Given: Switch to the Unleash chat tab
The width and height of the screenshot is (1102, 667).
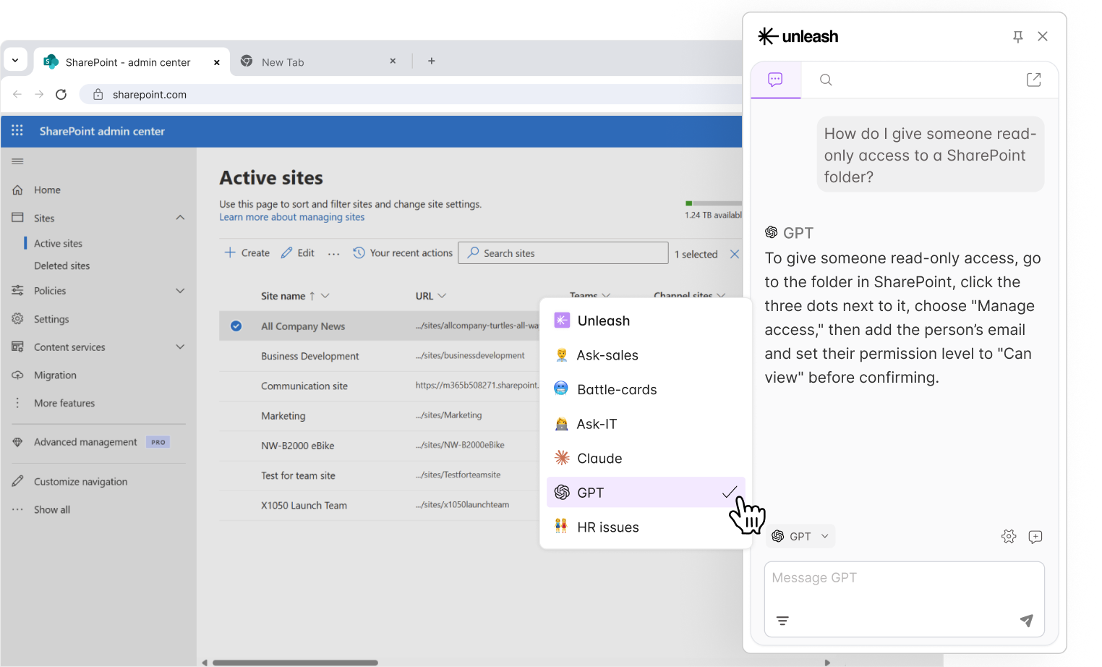Looking at the screenshot, I should [x=775, y=80].
